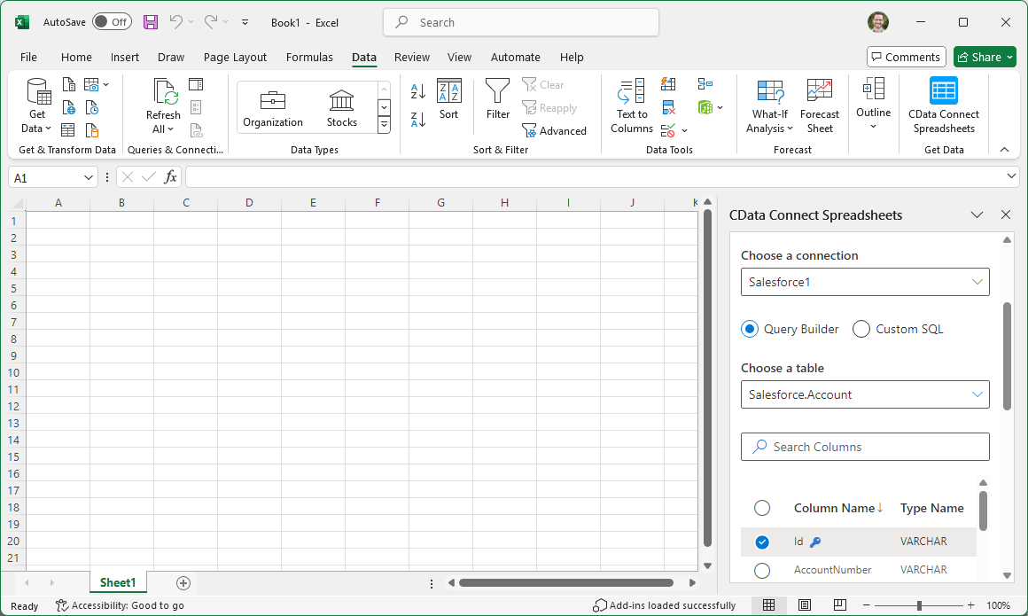Image resolution: width=1028 pixels, height=616 pixels.
Task: Click the Save icon in title bar
Action: pyautogui.click(x=151, y=22)
